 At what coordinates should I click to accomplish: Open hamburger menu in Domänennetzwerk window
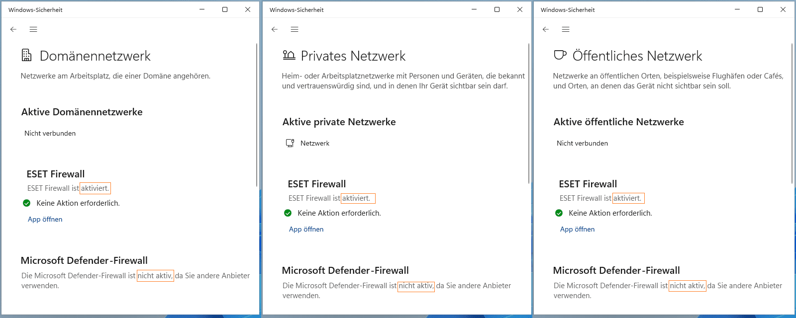[x=33, y=29]
